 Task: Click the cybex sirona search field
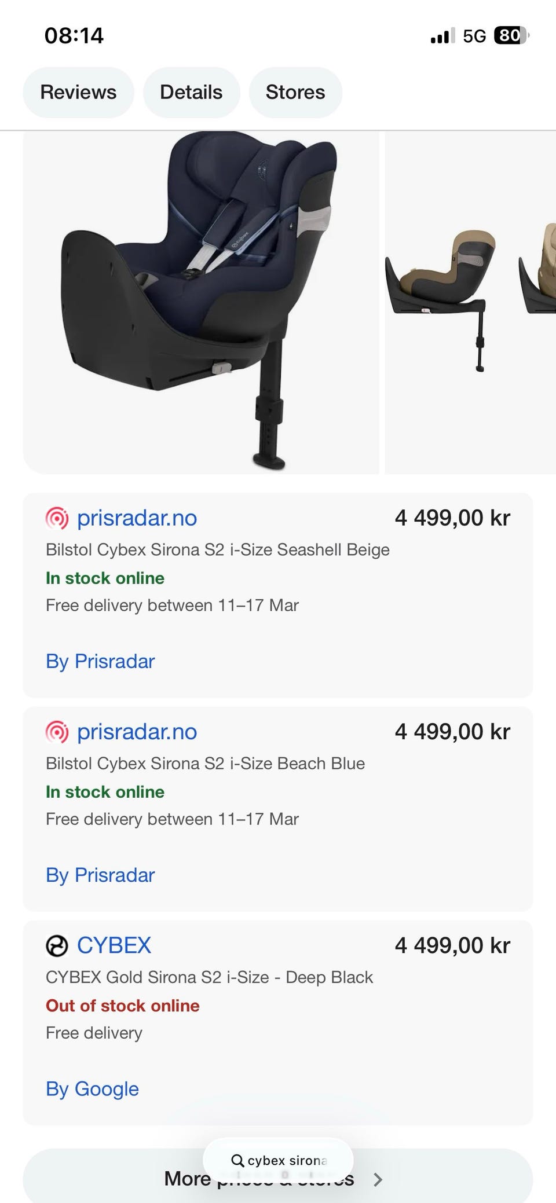278,1160
